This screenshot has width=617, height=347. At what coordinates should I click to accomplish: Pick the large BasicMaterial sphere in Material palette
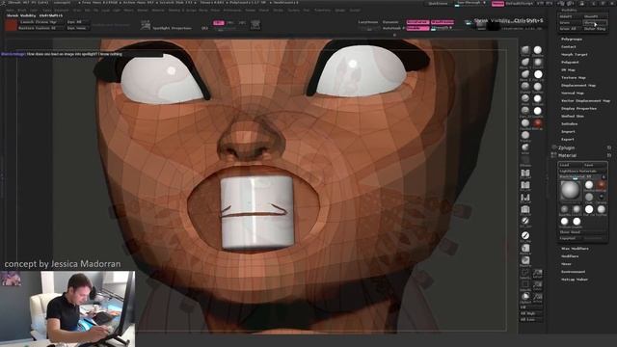[x=570, y=191]
